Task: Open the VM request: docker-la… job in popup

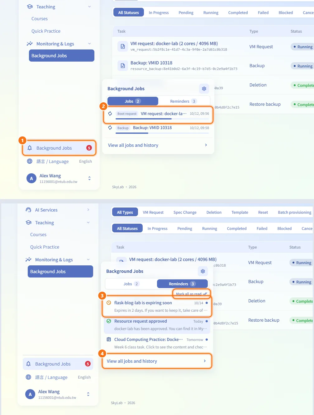Action: pyautogui.click(x=159, y=115)
